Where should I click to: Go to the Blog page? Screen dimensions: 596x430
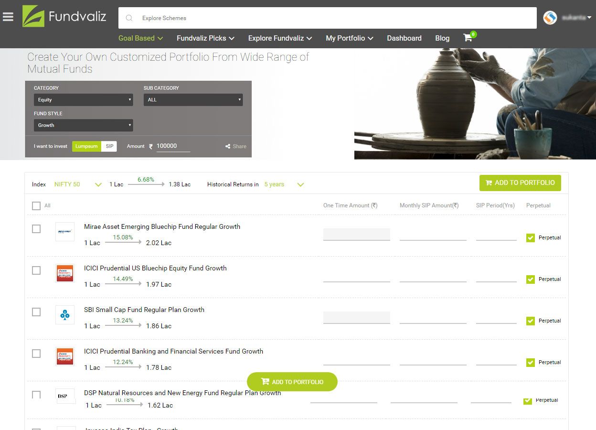442,38
